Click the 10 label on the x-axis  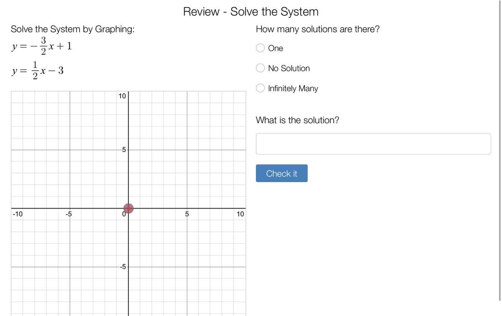click(x=240, y=214)
